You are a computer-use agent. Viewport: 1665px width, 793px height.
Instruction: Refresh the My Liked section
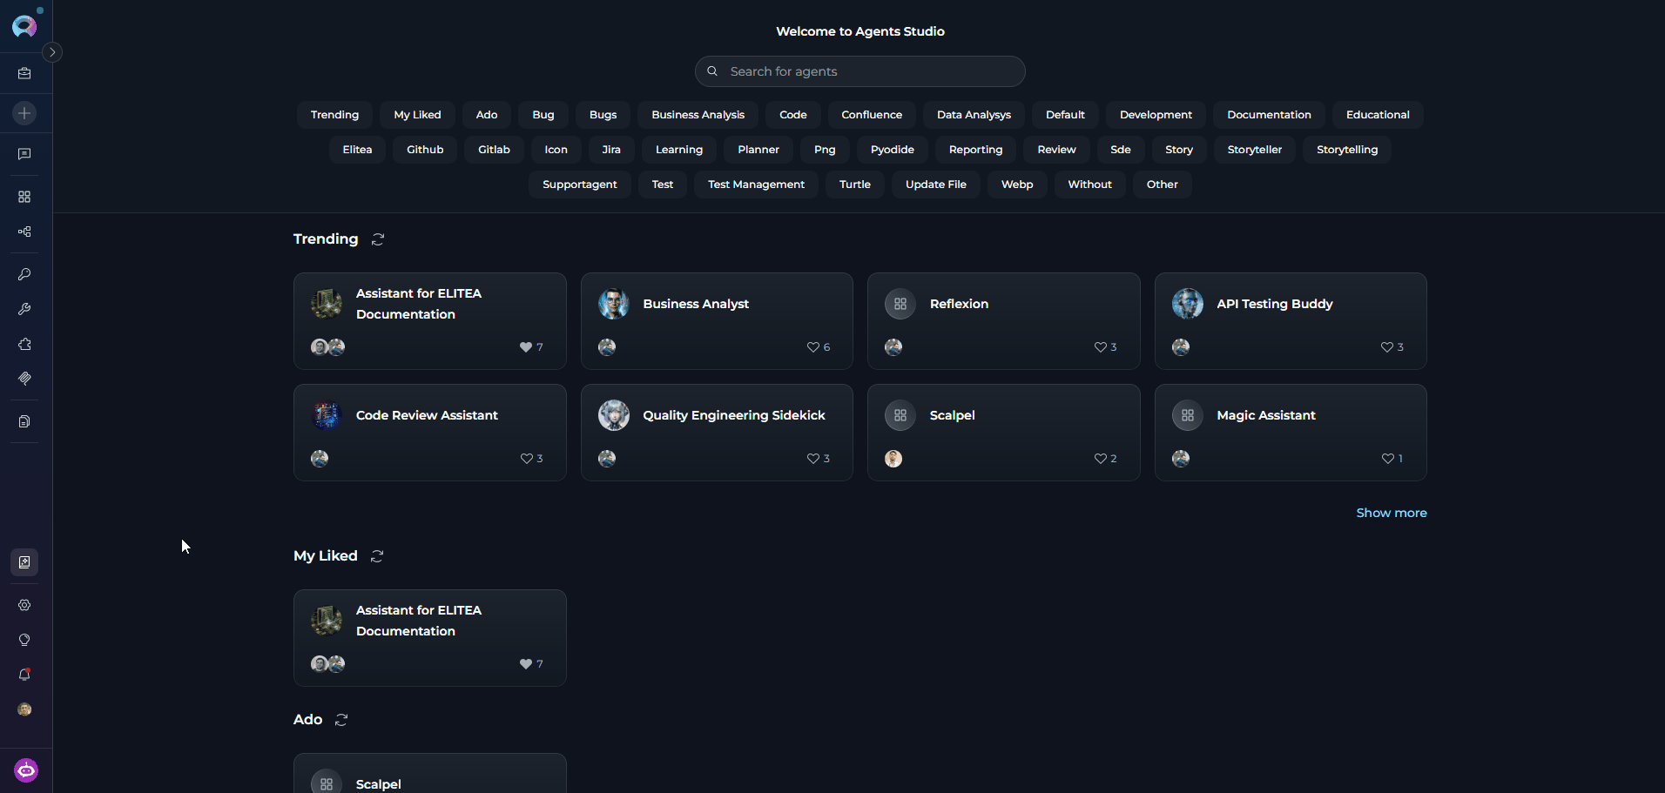click(x=377, y=556)
